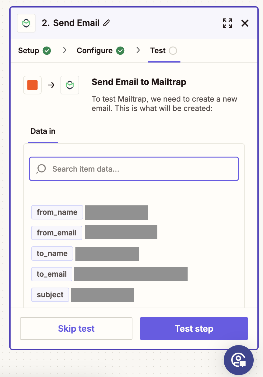Click the empty Test status circle
The width and height of the screenshot is (263, 377).
point(173,51)
